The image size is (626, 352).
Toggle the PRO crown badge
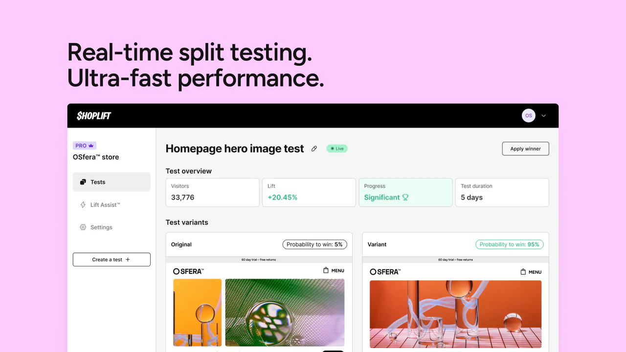point(84,145)
